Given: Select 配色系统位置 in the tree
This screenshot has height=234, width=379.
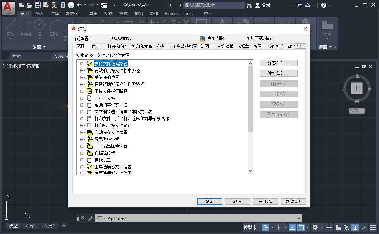Looking at the screenshot, I should pos(107,139).
